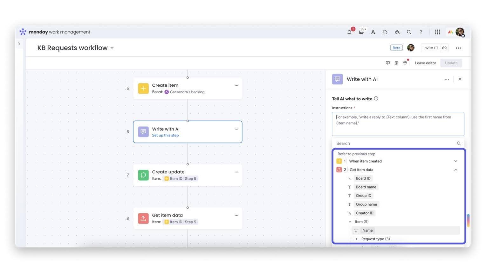Search everything with the magnifier icon
The height and width of the screenshot is (273, 486).
pyautogui.click(x=409, y=32)
